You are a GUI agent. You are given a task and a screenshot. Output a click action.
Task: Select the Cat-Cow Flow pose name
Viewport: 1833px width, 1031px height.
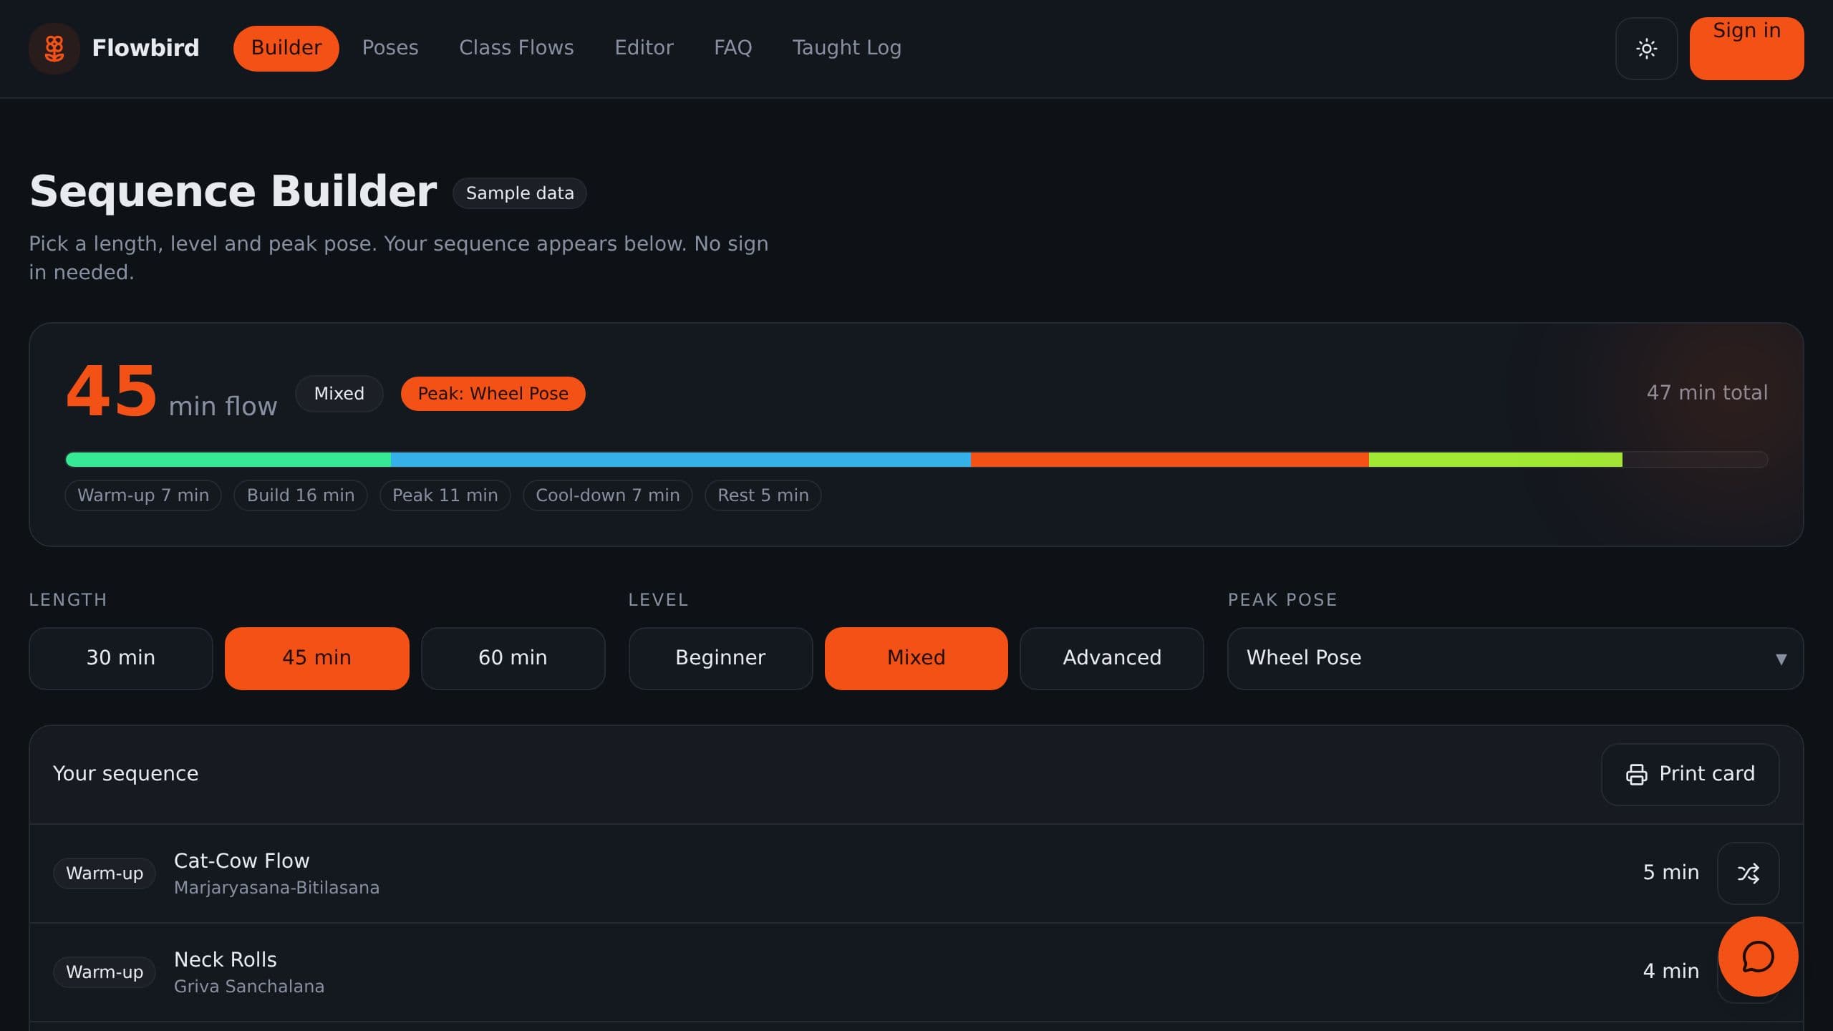242,861
